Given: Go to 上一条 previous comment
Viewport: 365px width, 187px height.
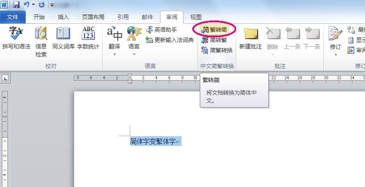Looking at the screenshot, I should pos(292,38).
